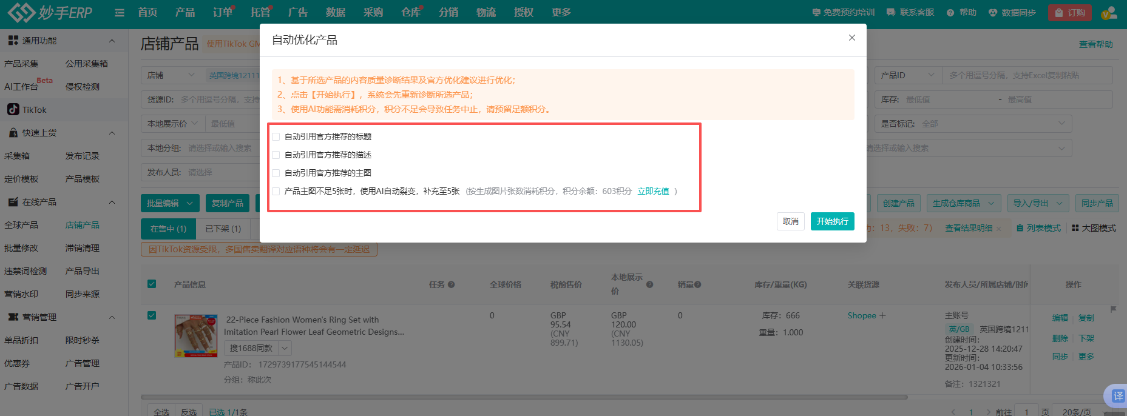Screen dimensions: 1127x416
Task: Open the 订单 top menu
Action: [223, 12]
